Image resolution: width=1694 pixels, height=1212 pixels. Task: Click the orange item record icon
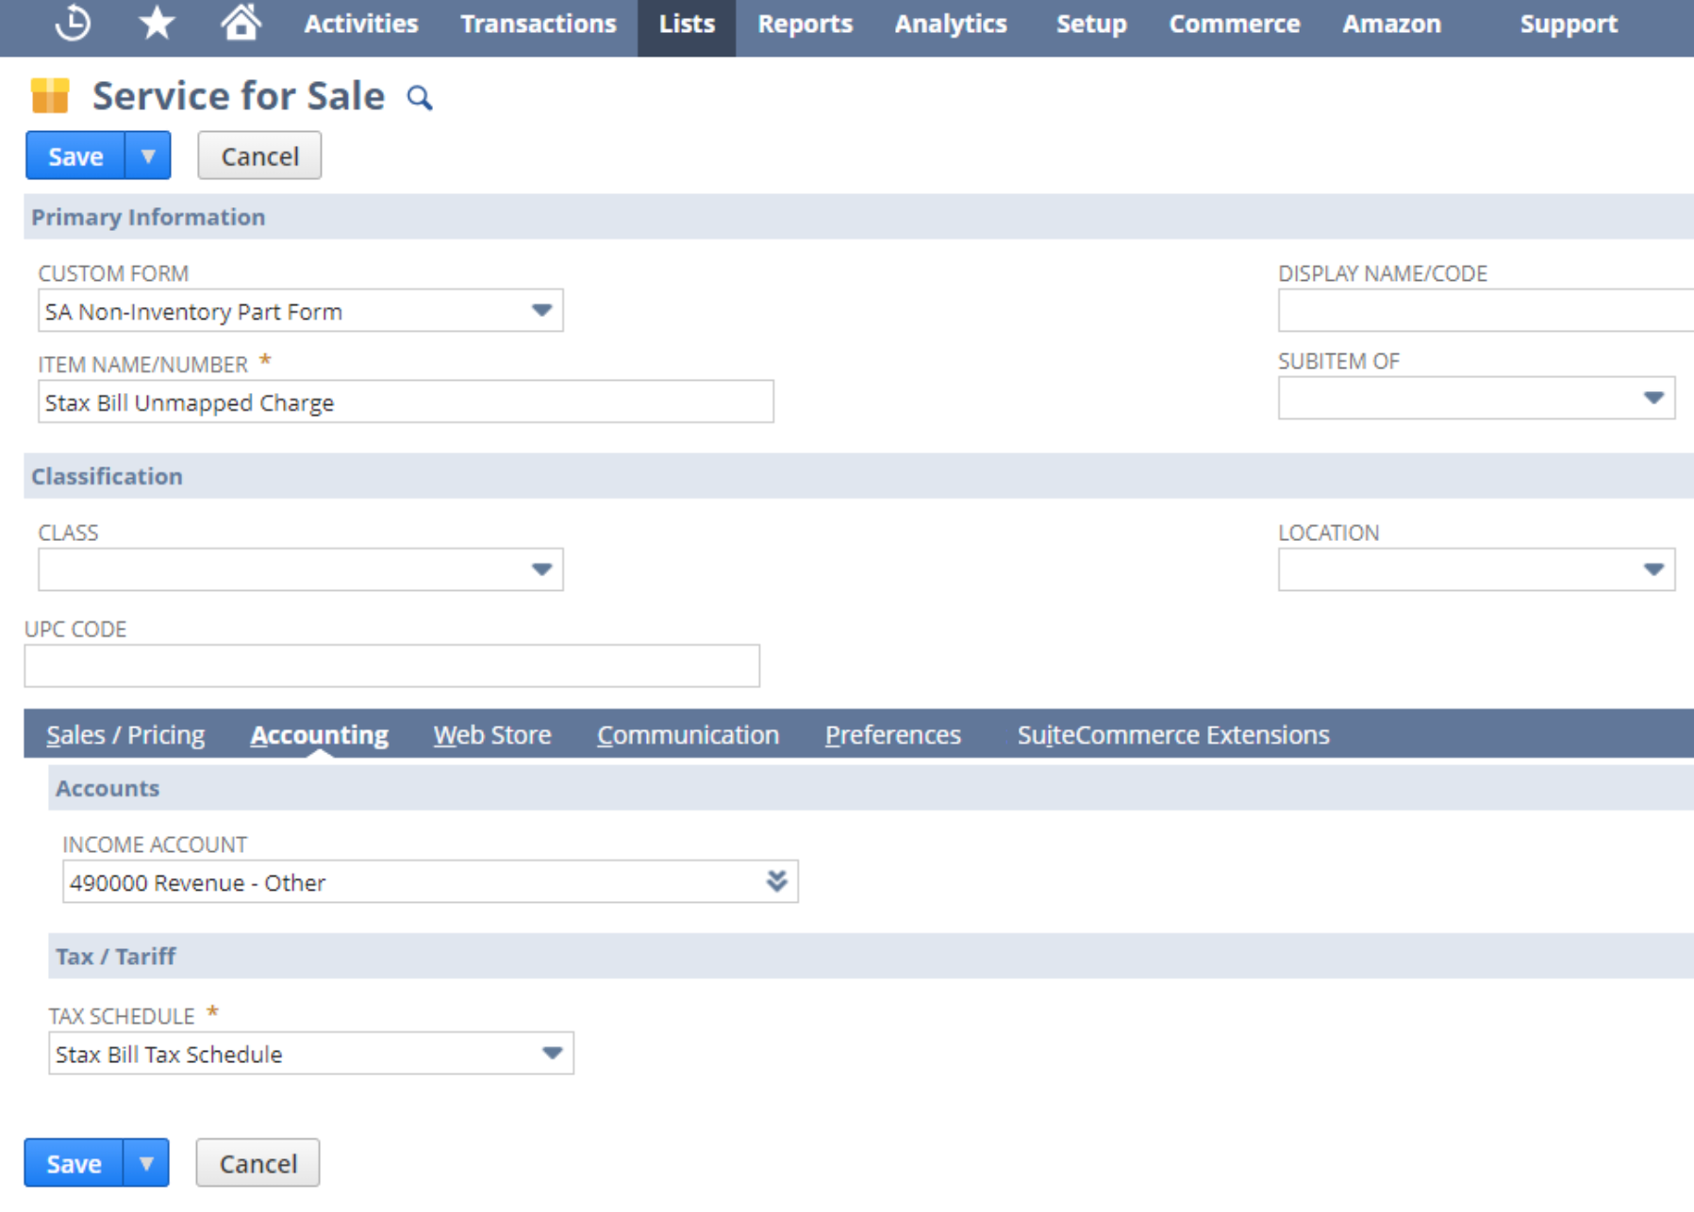(50, 95)
